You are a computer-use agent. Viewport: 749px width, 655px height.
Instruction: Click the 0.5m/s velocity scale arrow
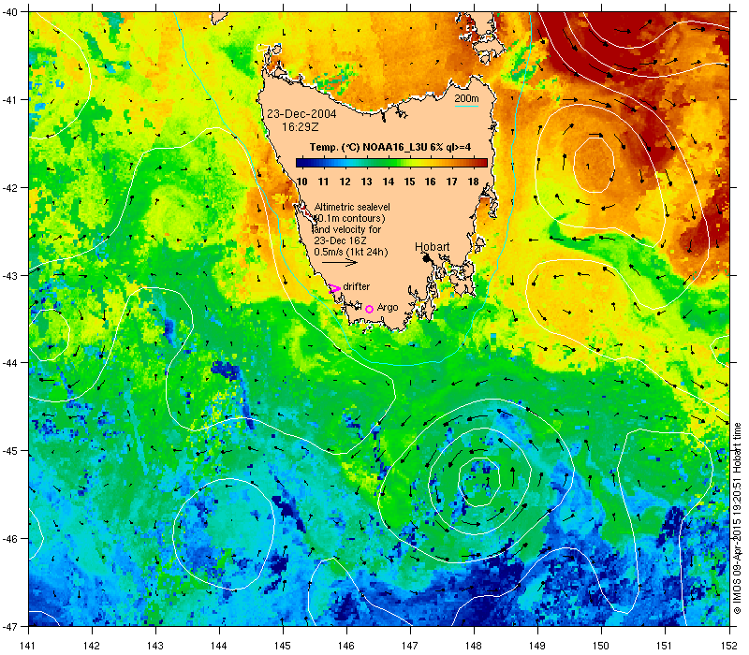pos(340,262)
